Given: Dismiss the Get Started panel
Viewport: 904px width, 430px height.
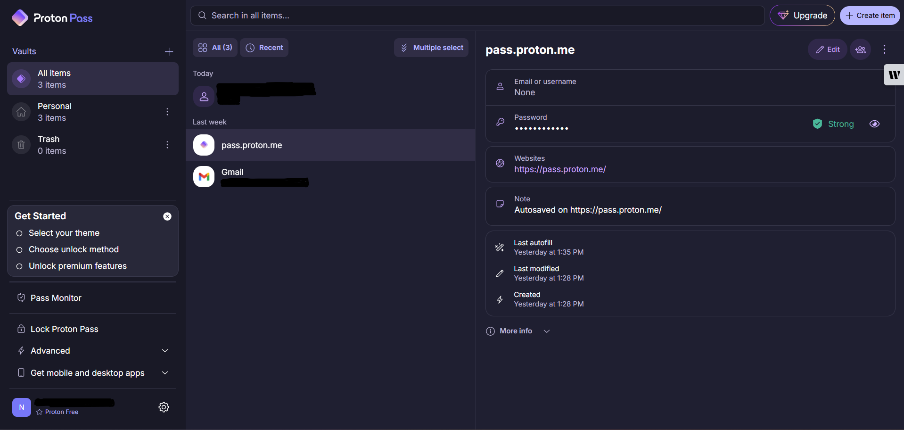Looking at the screenshot, I should [x=167, y=216].
